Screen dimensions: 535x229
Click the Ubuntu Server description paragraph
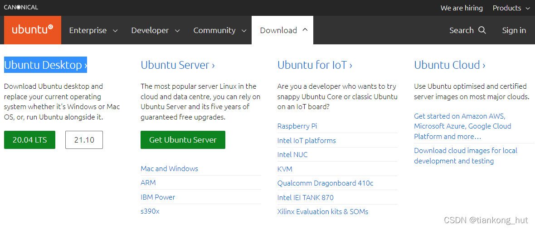tap(200, 102)
